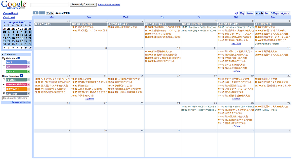Mini calendar next month double arrow
292x159 pixels.
click(x=30, y=22)
